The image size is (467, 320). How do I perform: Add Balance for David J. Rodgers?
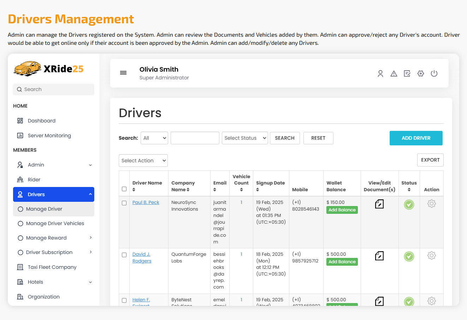point(342,262)
